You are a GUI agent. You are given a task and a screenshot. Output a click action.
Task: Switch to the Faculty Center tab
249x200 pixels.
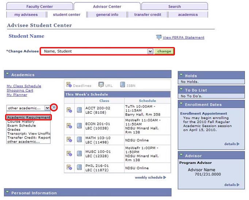[x=39, y=7]
